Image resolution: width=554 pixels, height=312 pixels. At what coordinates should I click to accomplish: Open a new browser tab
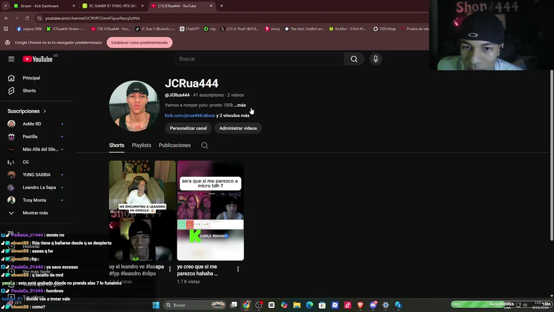pos(222,6)
